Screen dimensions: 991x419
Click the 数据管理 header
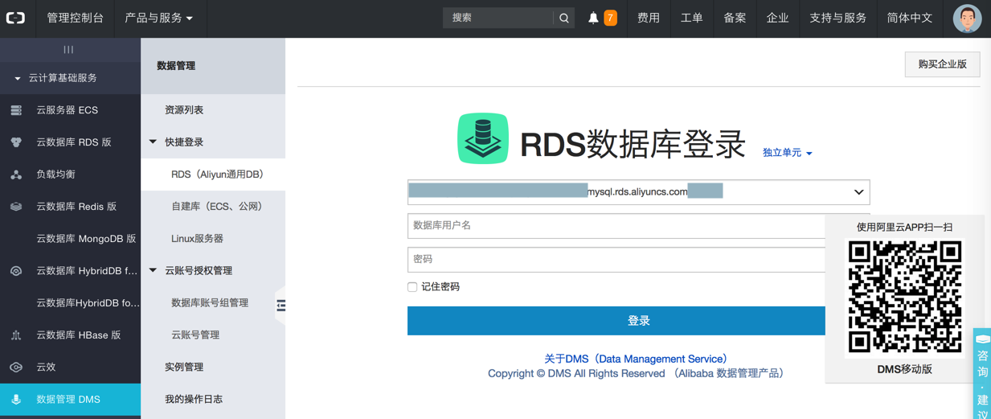tap(176, 66)
